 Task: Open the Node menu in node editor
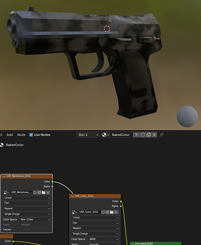click(x=21, y=135)
